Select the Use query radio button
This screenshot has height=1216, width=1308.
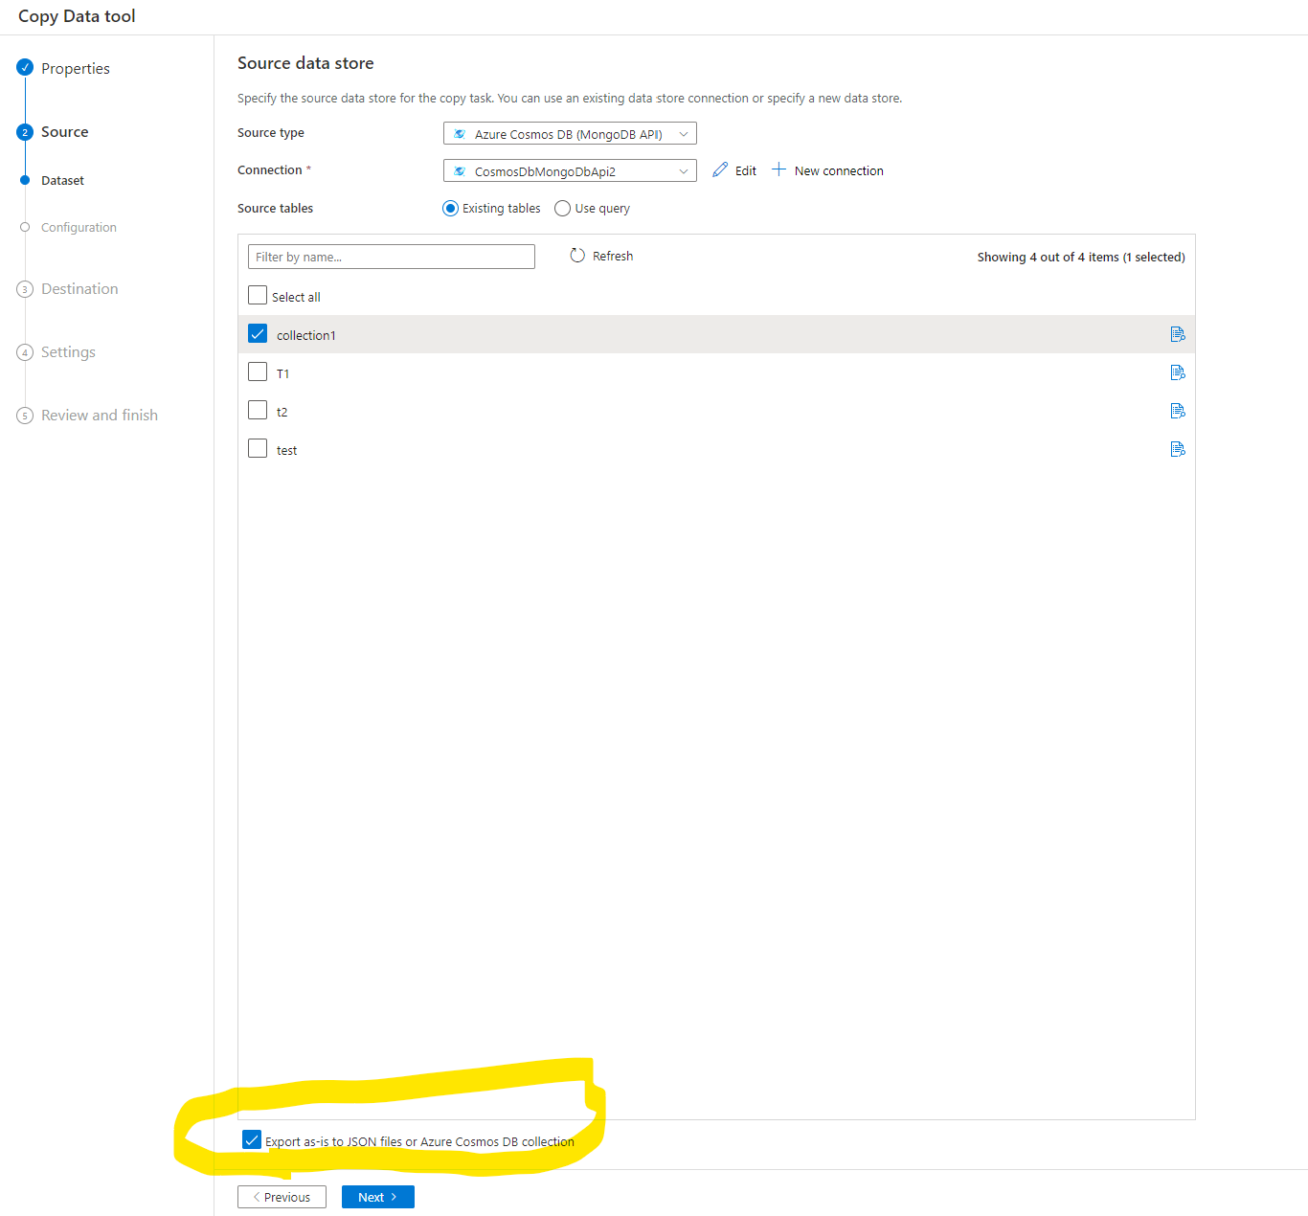pyautogui.click(x=563, y=209)
